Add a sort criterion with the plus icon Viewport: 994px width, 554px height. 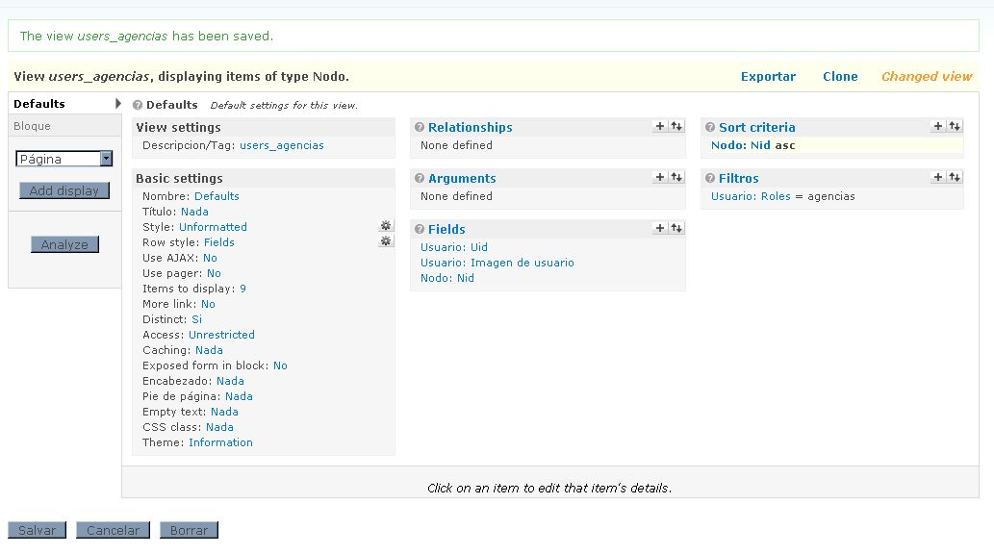[x=936, y=126]
